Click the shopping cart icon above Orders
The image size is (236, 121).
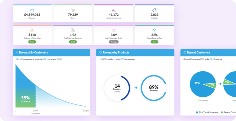point(73,10)
